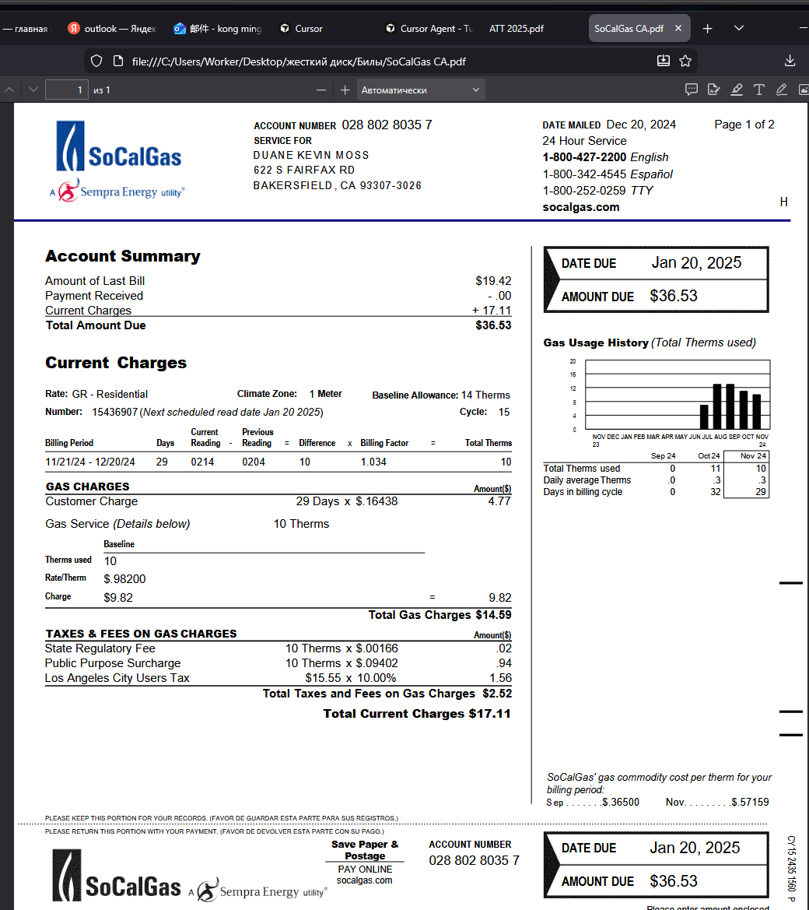Open new tab with plus button
The width and height of the screenshot is (809, 910).
point(707,28)
